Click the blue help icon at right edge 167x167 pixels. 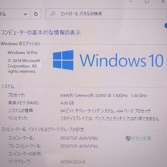tap(166, 25)
